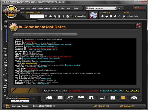Toggle the Sound On menu option
The image size is (148, 110).
pos(55,8)
